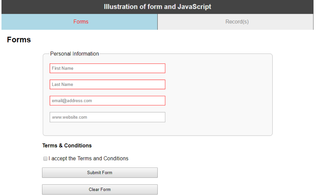The width and height of the screenshot is (320, 195).
Task: Click the Personal Information legend text
Action: 74,54
